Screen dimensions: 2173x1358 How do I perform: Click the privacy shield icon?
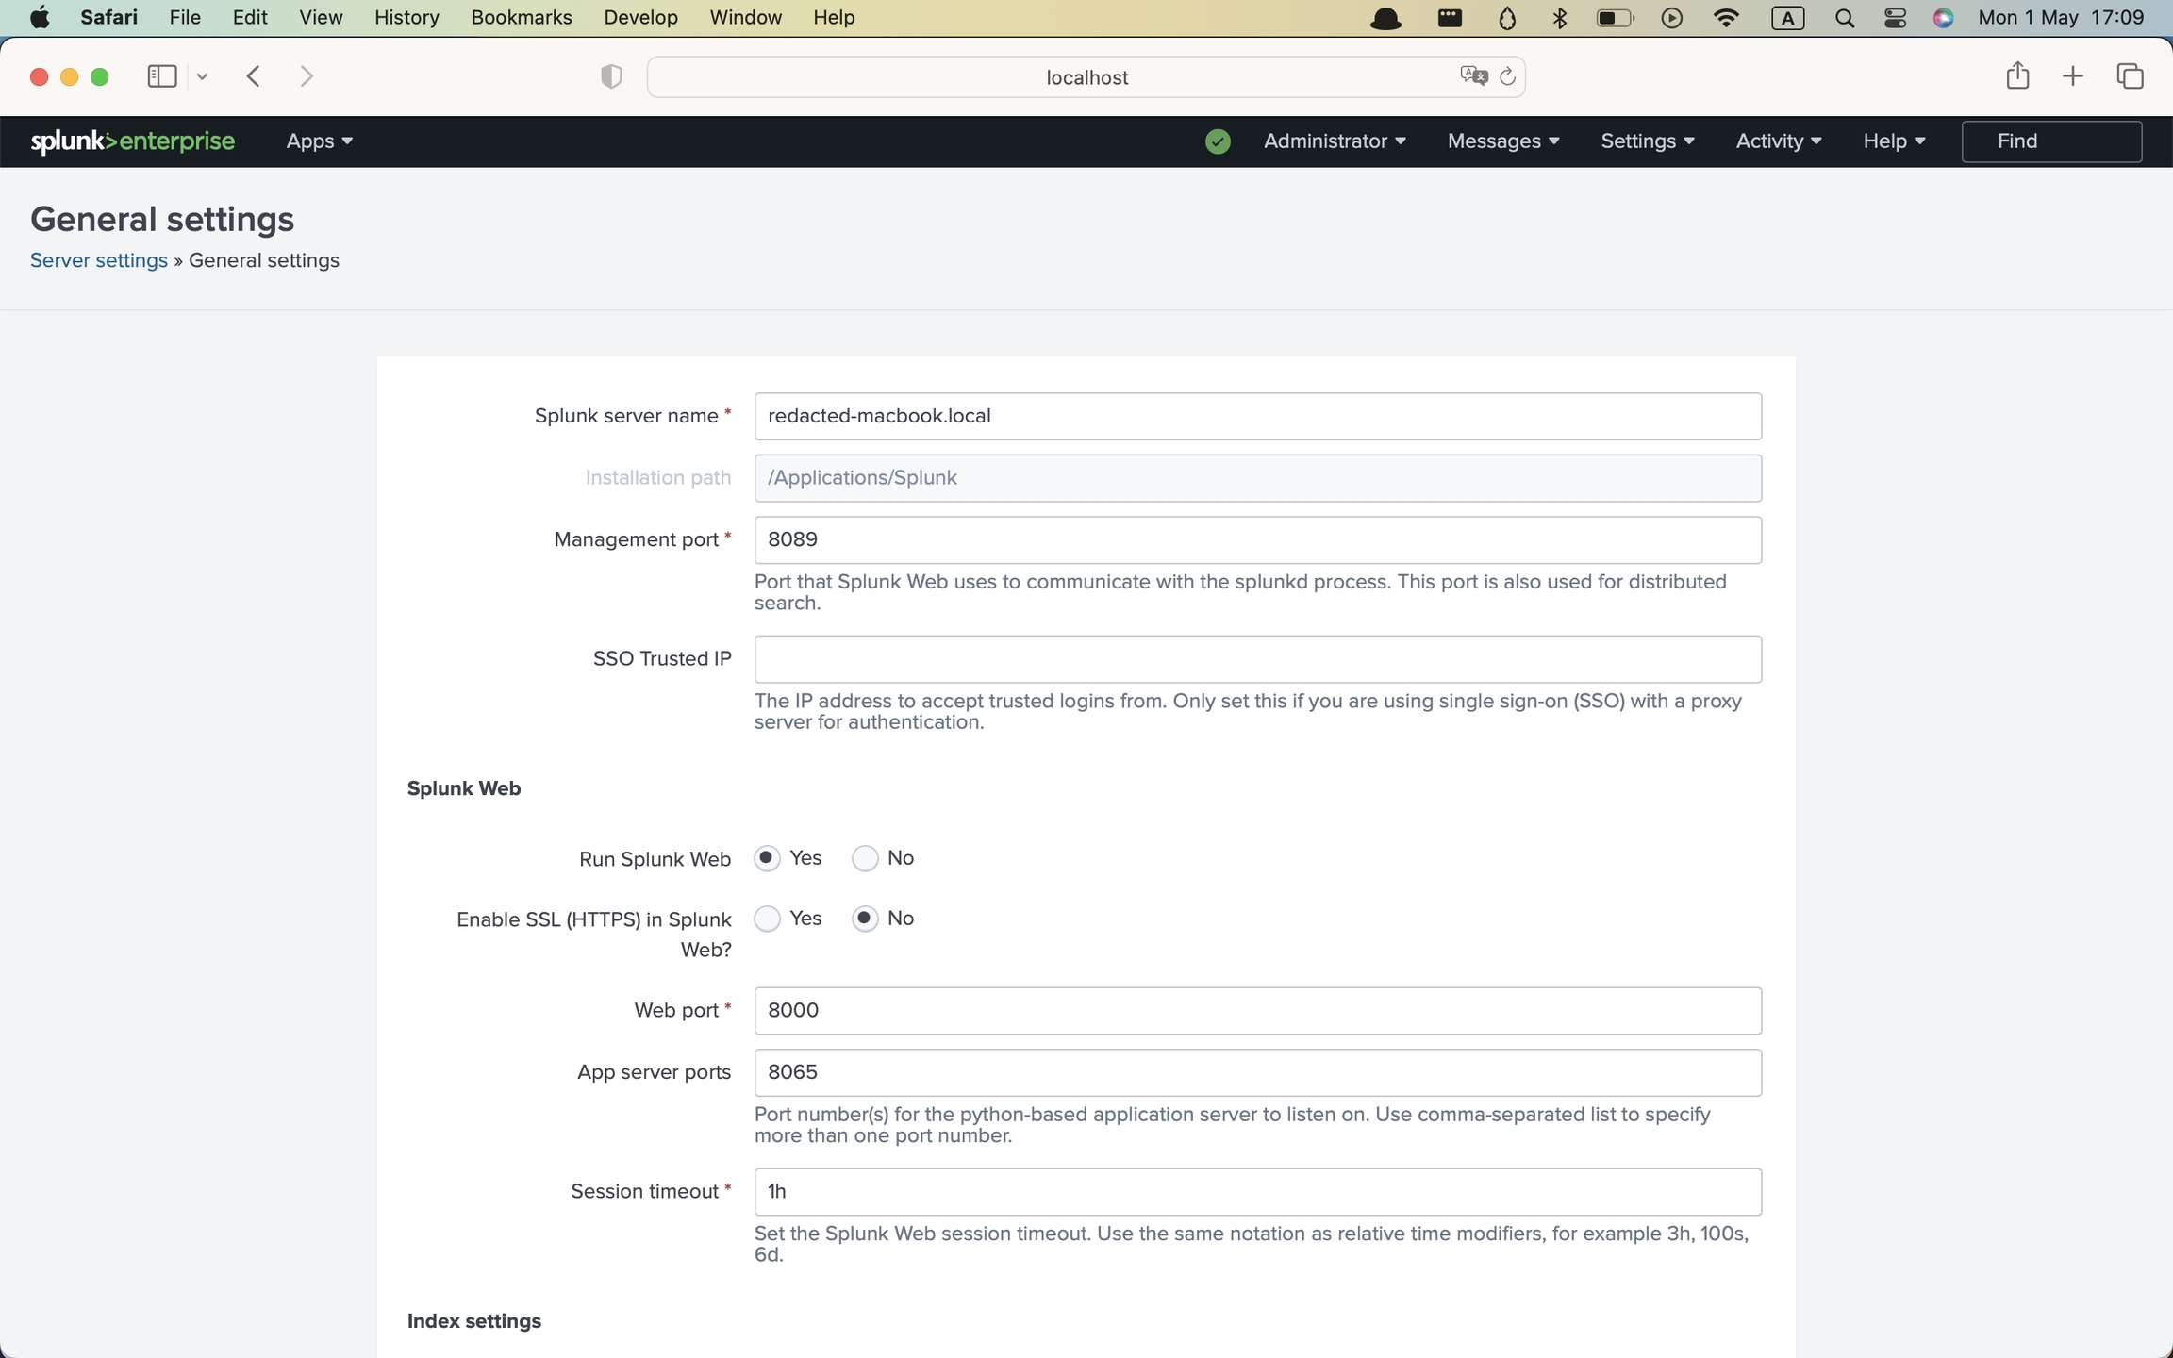click(x=611, y=76)
